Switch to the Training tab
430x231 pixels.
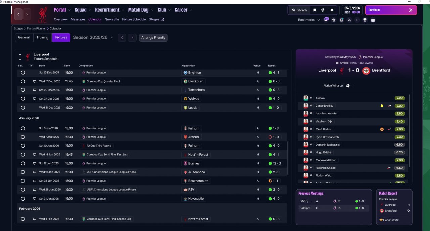42,37
